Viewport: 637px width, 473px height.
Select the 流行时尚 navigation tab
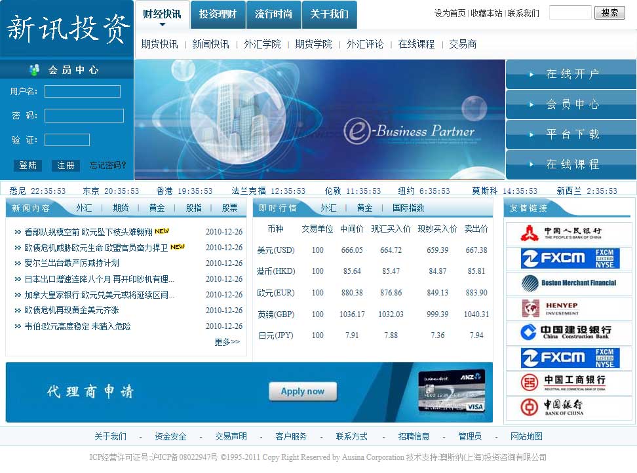tap(274, 14)
